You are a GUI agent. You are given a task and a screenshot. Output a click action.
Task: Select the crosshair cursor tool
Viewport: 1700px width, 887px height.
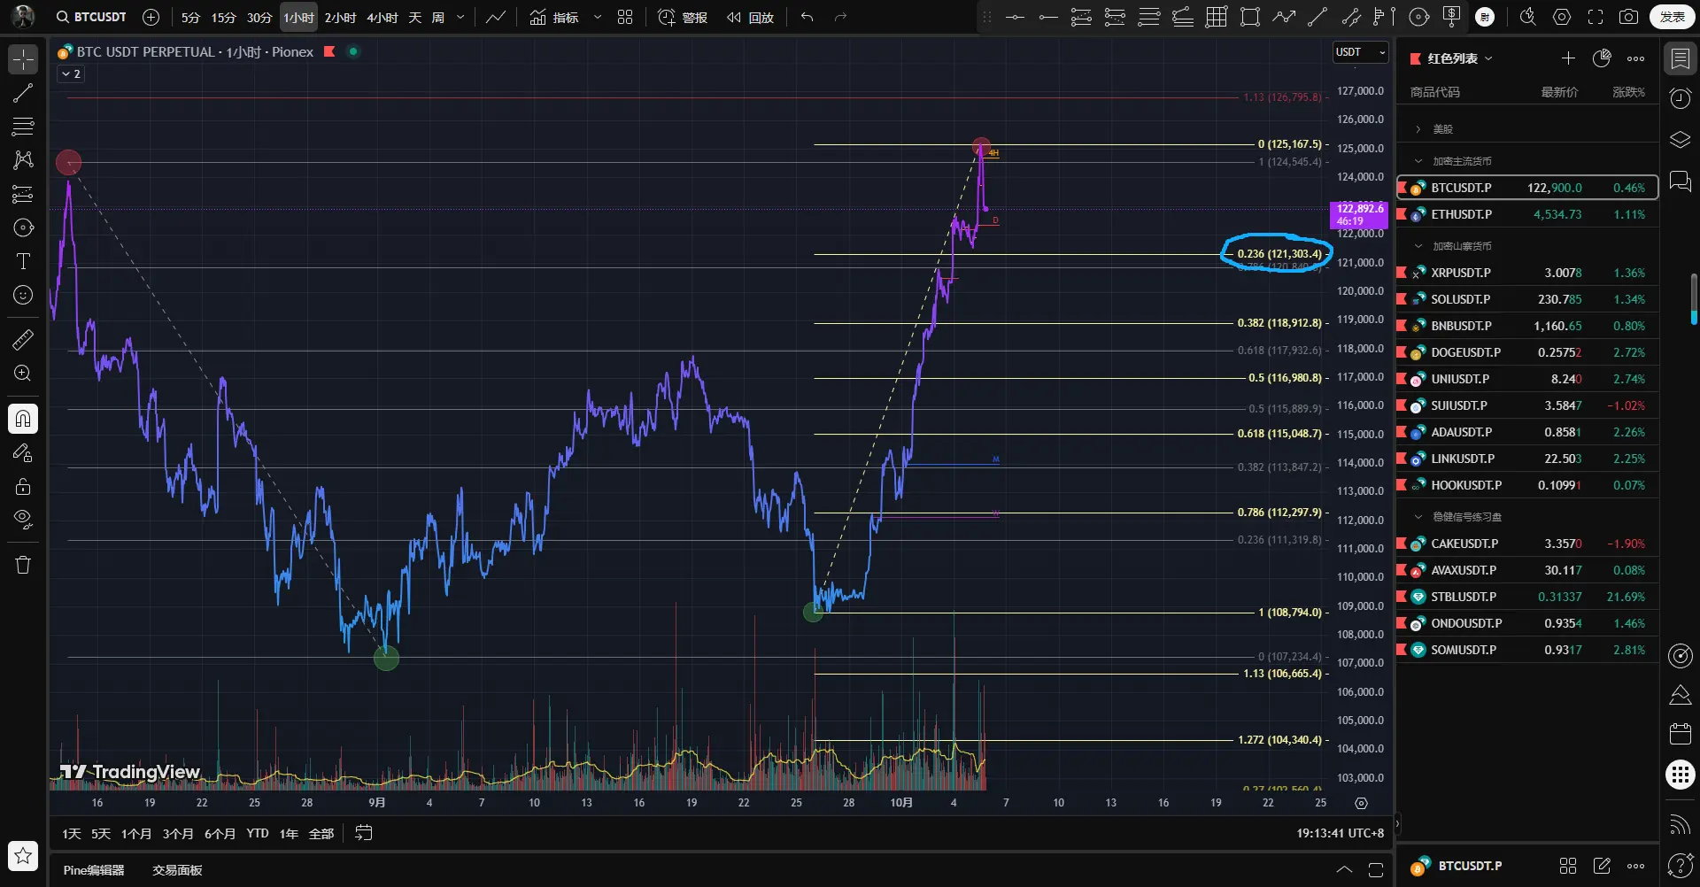click(23, 59)
